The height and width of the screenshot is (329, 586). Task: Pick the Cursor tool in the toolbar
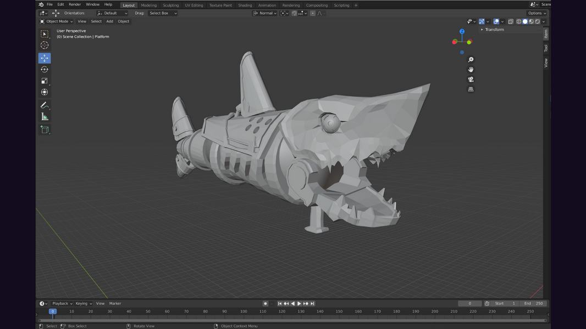click(45, 46)
